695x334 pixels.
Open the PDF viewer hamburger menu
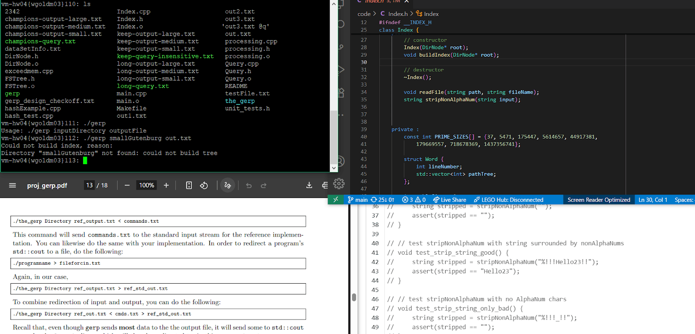tap(13, 185)
